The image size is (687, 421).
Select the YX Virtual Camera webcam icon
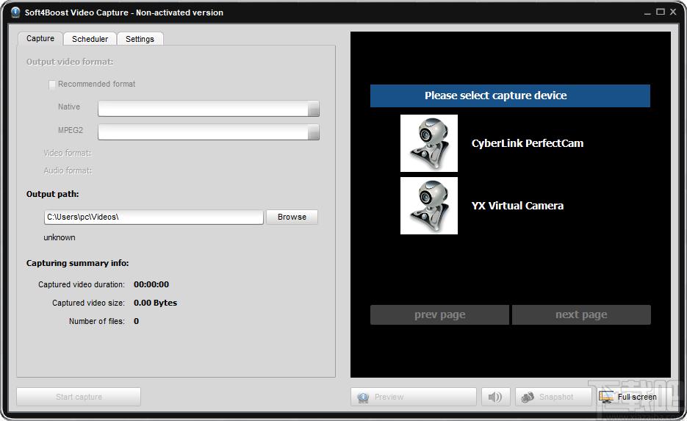(429, 206)
